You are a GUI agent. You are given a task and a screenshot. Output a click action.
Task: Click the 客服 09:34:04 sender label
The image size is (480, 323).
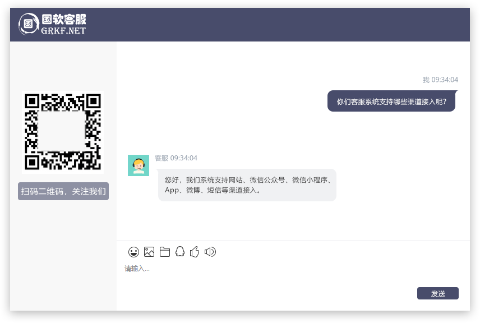(x=176, y=158)
